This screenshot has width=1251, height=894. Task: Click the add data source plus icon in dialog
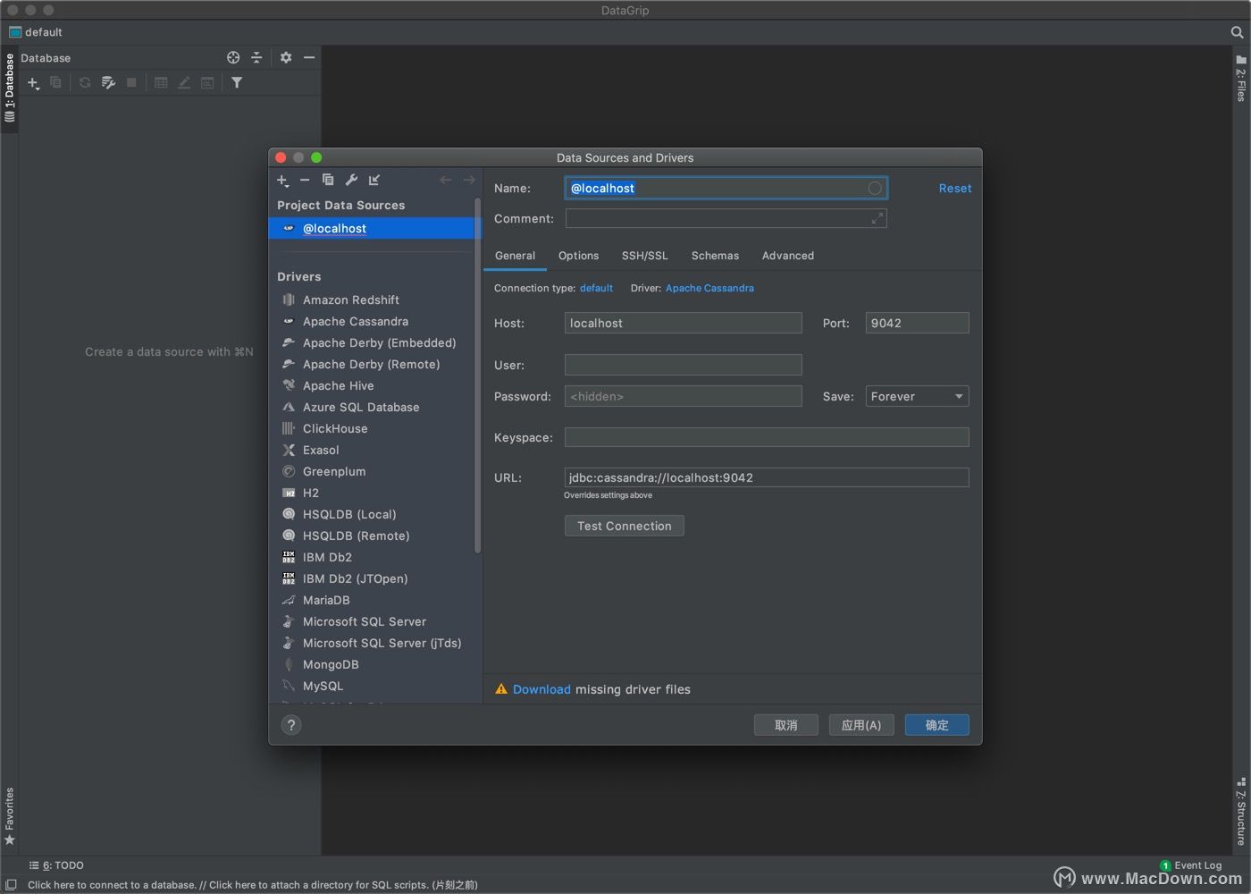click(282, 181)
